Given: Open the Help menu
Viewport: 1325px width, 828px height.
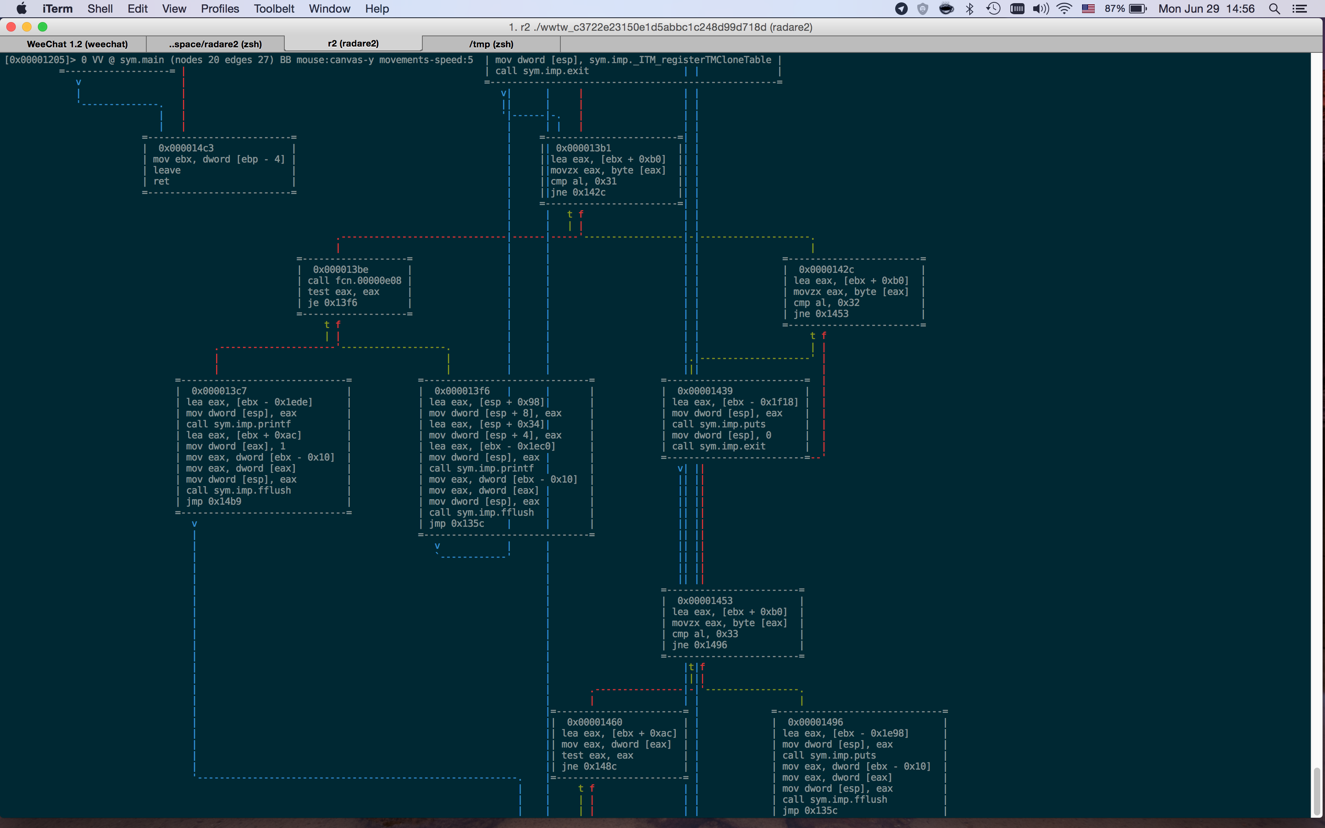Looking at the screenshot, I should pyautogui.click(x=377, y=8).
